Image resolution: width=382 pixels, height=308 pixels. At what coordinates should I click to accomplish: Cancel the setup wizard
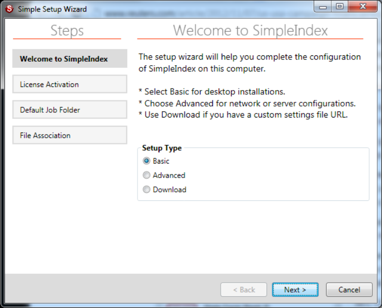coord(349,290)
